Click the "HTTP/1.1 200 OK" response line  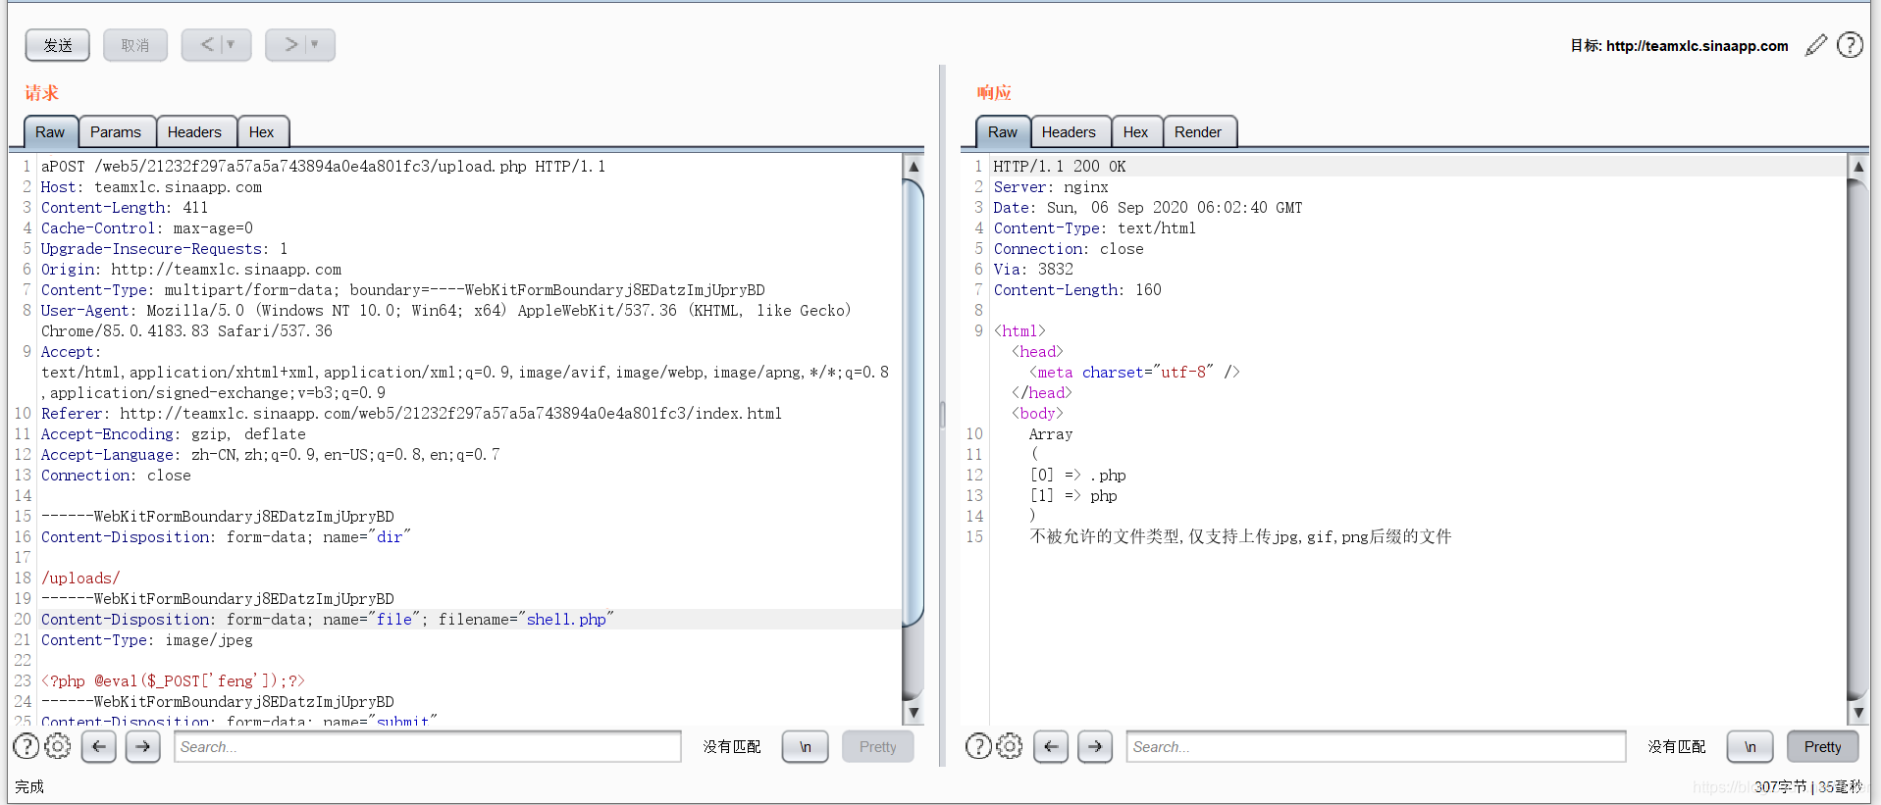click(x=1060, y=167)
